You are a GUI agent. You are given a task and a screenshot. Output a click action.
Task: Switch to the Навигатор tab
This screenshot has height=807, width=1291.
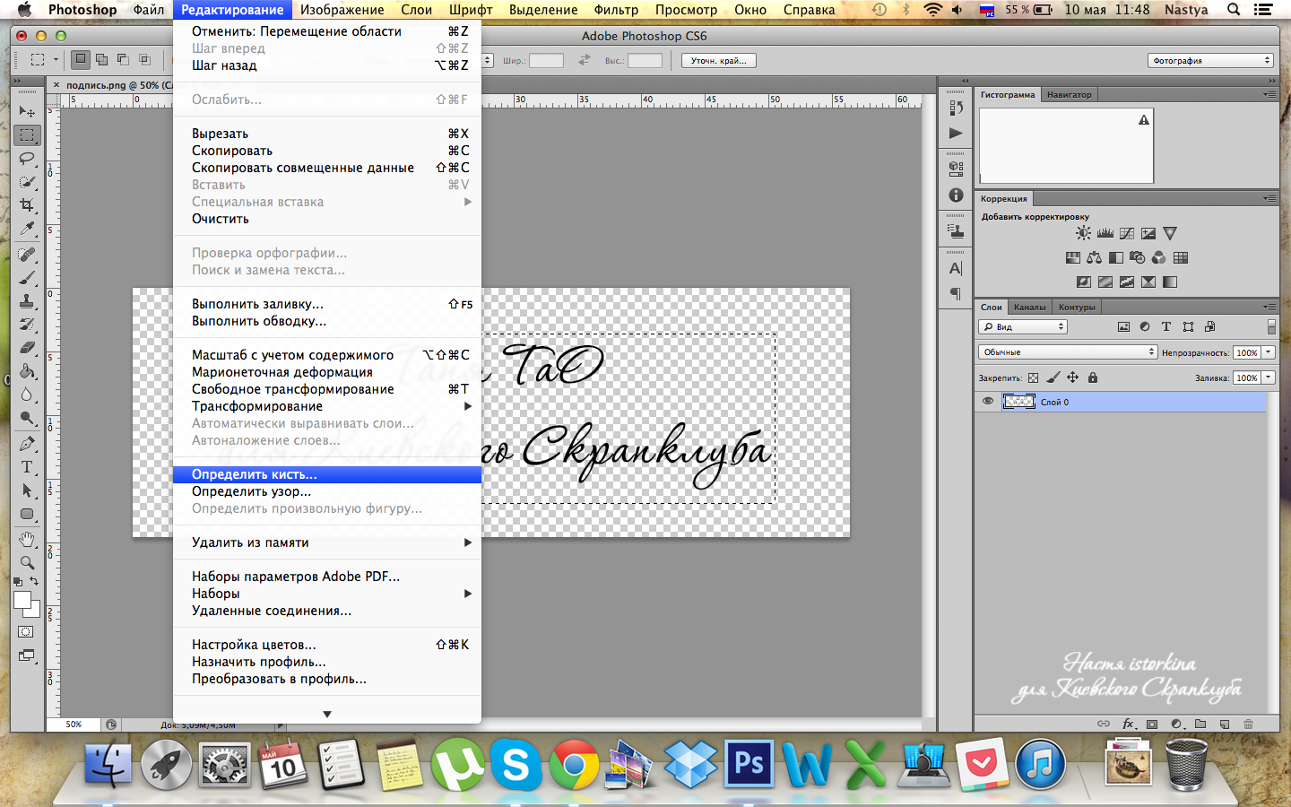[x=1069, y=94]
